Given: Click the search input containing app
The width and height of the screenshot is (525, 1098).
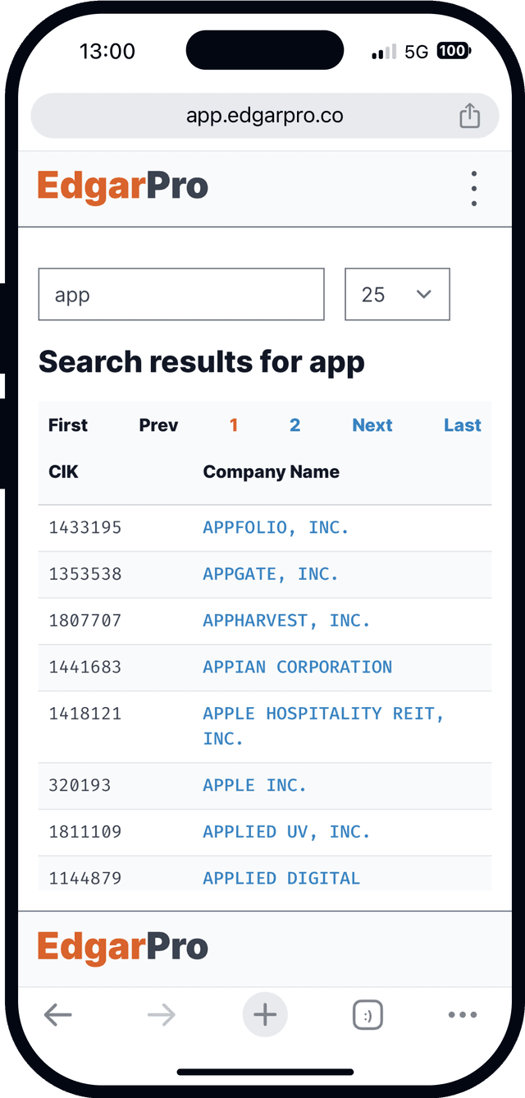Looking at the screenshot, I should (x=180, y=294).
